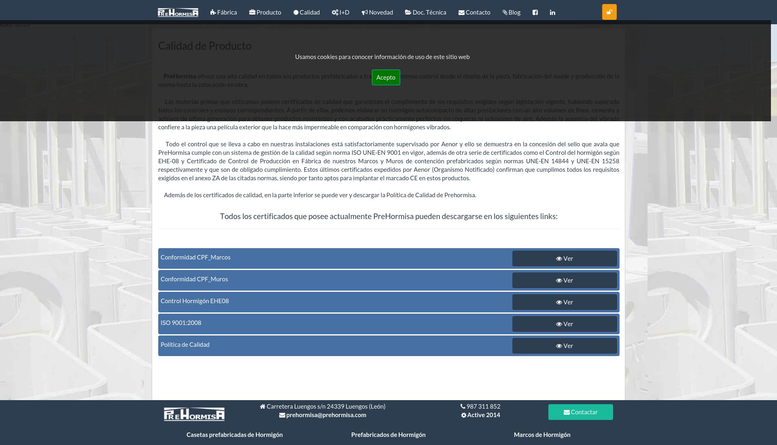View the ISO 9001:2008 certificate

point(564,324)
